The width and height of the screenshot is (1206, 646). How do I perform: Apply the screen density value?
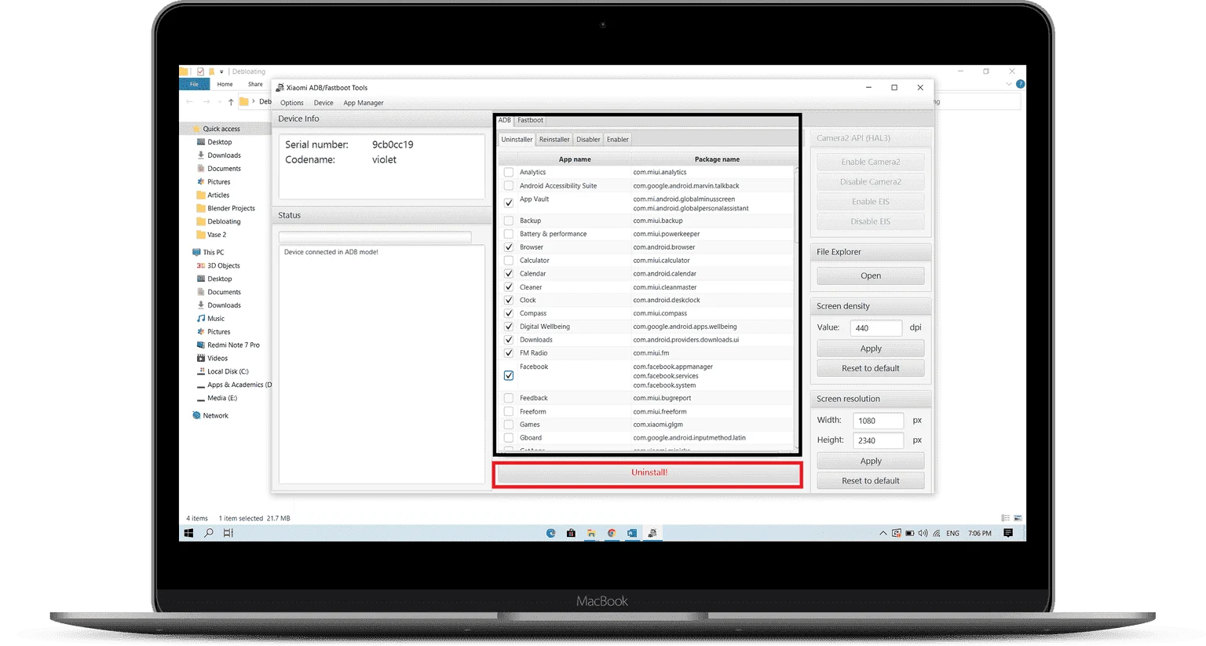click(871, 349)
